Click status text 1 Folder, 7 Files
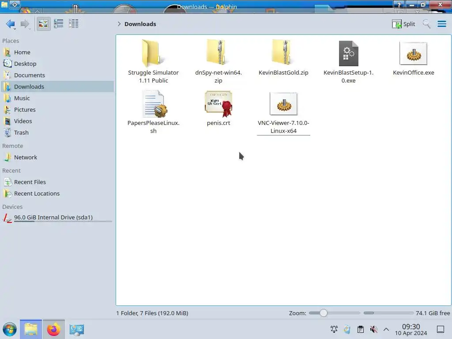Screen dimensions: 452x339 pyautogui.click(x=152, y=313)
